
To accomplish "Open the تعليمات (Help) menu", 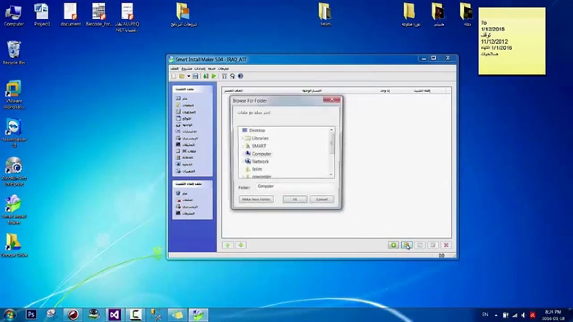I will point(224,68).
